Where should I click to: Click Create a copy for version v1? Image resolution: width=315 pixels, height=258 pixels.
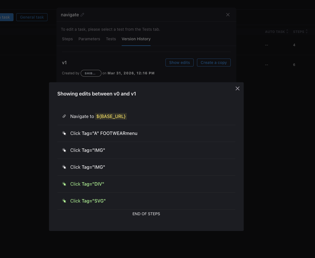(x=214, y=63)
